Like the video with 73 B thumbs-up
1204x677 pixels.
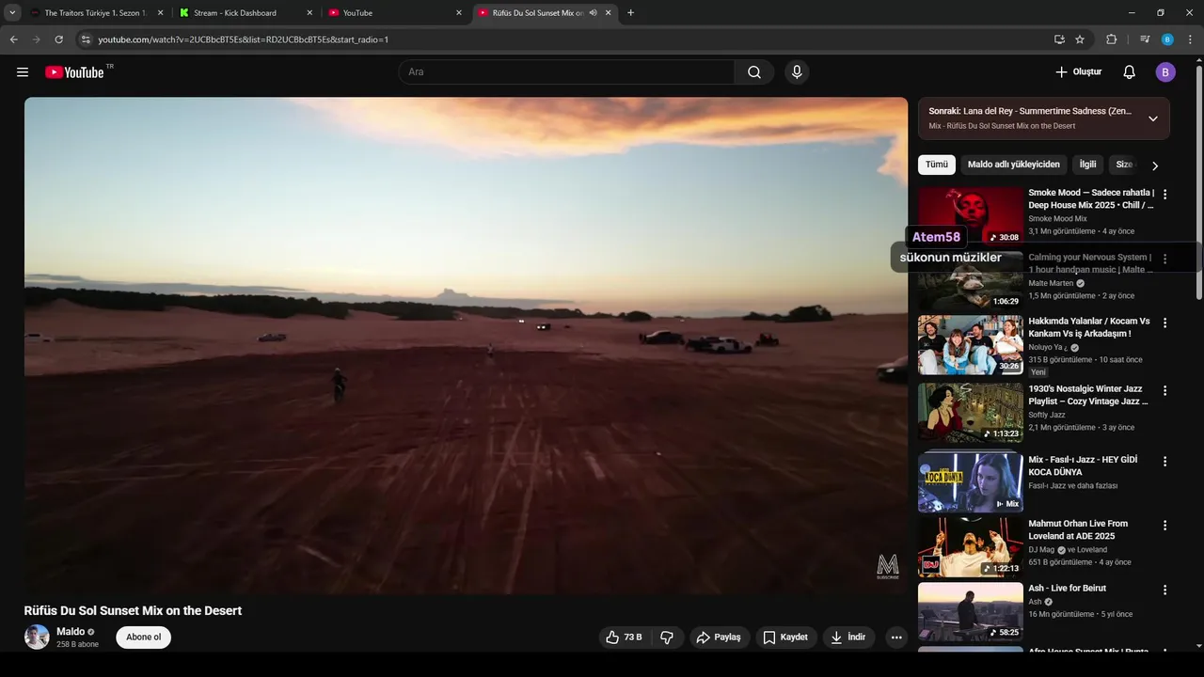(625, 638)
